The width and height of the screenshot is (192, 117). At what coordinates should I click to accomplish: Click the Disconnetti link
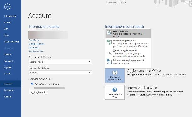pos(34,47)
